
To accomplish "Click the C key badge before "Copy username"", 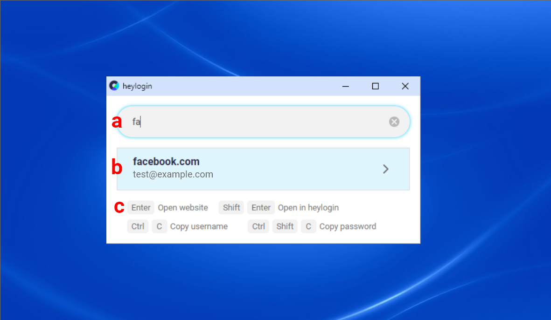I will coord(159,226).
